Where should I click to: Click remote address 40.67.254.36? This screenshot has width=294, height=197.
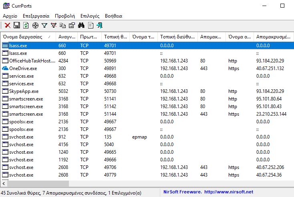click(x=269, y=175)
